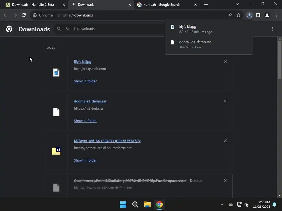Image resolution: width=282 pixels, height=211 pixels.
Task: Remove doom3.e3-demo.rar from the list
Action: (x=225, y=101)
